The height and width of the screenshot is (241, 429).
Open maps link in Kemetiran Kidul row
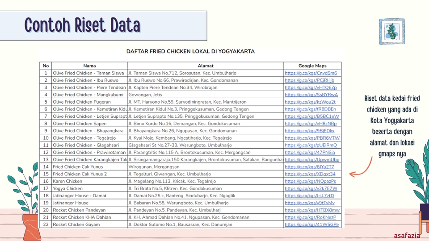310,109
